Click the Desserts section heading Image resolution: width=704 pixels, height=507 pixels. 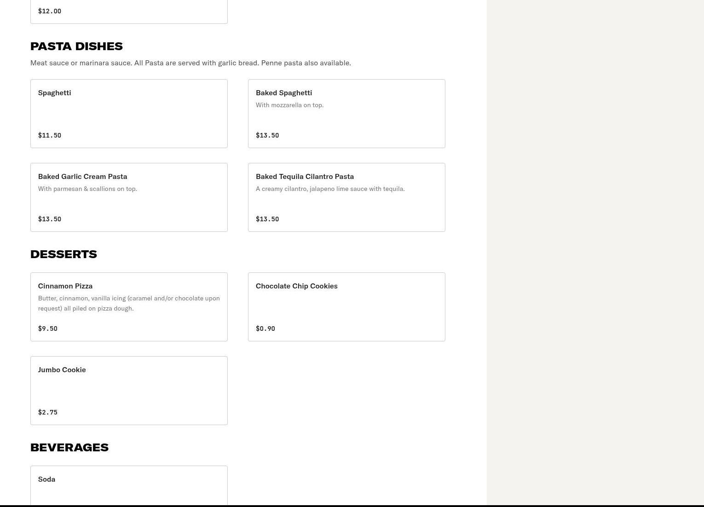(63, 254)
